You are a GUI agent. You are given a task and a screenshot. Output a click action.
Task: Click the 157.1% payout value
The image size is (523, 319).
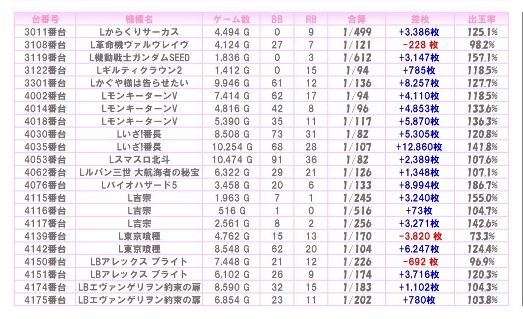[482, 57]
